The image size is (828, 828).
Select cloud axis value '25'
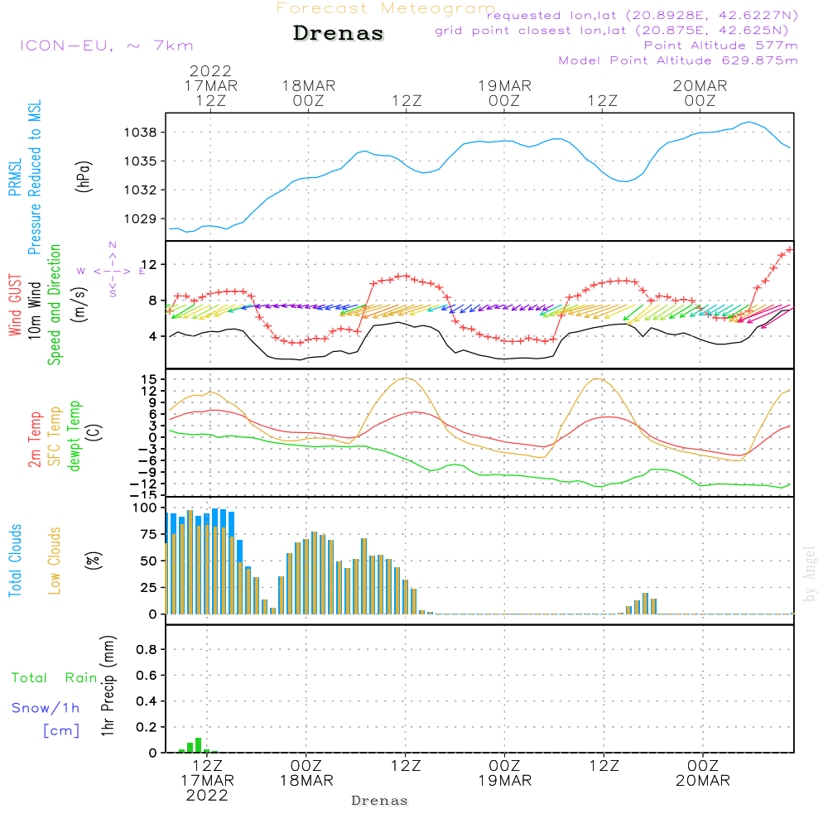point(149,588)
